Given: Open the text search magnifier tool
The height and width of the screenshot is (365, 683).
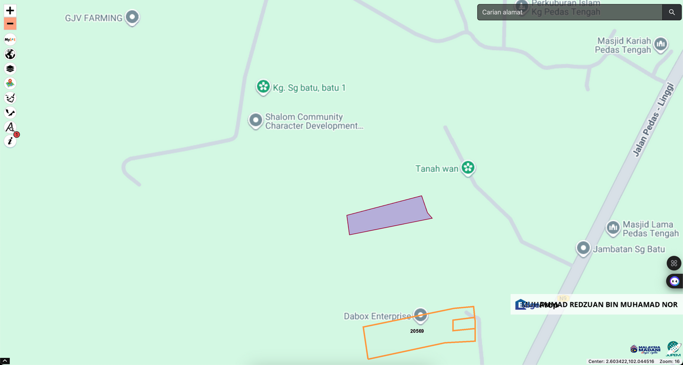Looking at the screenshot, I should tap(10, 127).
